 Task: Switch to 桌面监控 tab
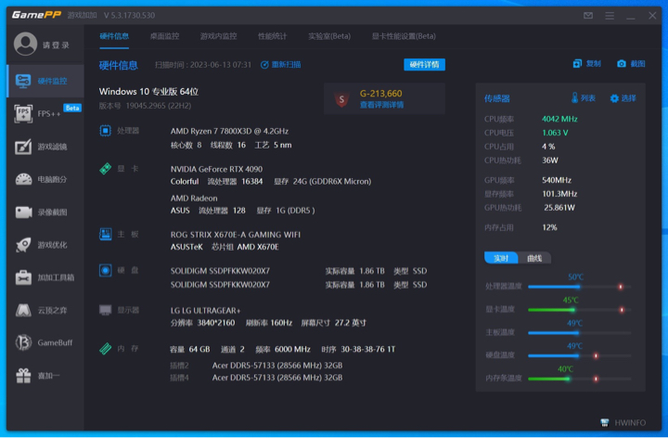(x=164, y=36)
